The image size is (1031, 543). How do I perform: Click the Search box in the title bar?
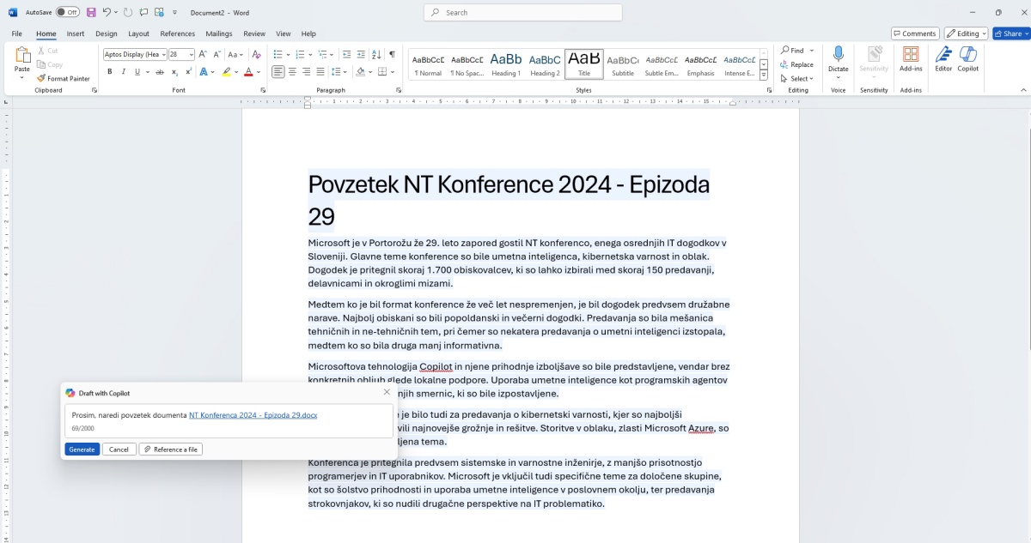coord(523,12)
